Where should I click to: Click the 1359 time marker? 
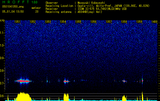pyautogui.click(x=139, y=22)
